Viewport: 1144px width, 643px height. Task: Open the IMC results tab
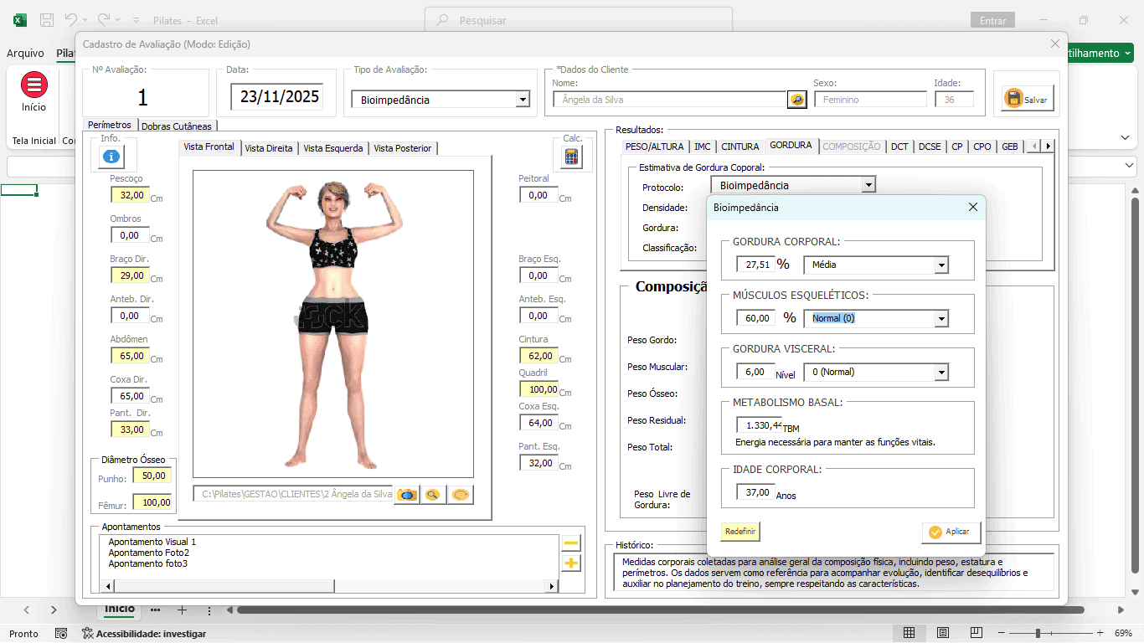point(702,147)
